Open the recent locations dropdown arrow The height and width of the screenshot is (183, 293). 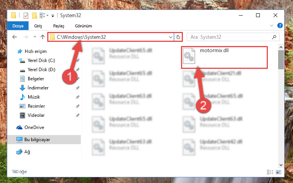point(35,37)
